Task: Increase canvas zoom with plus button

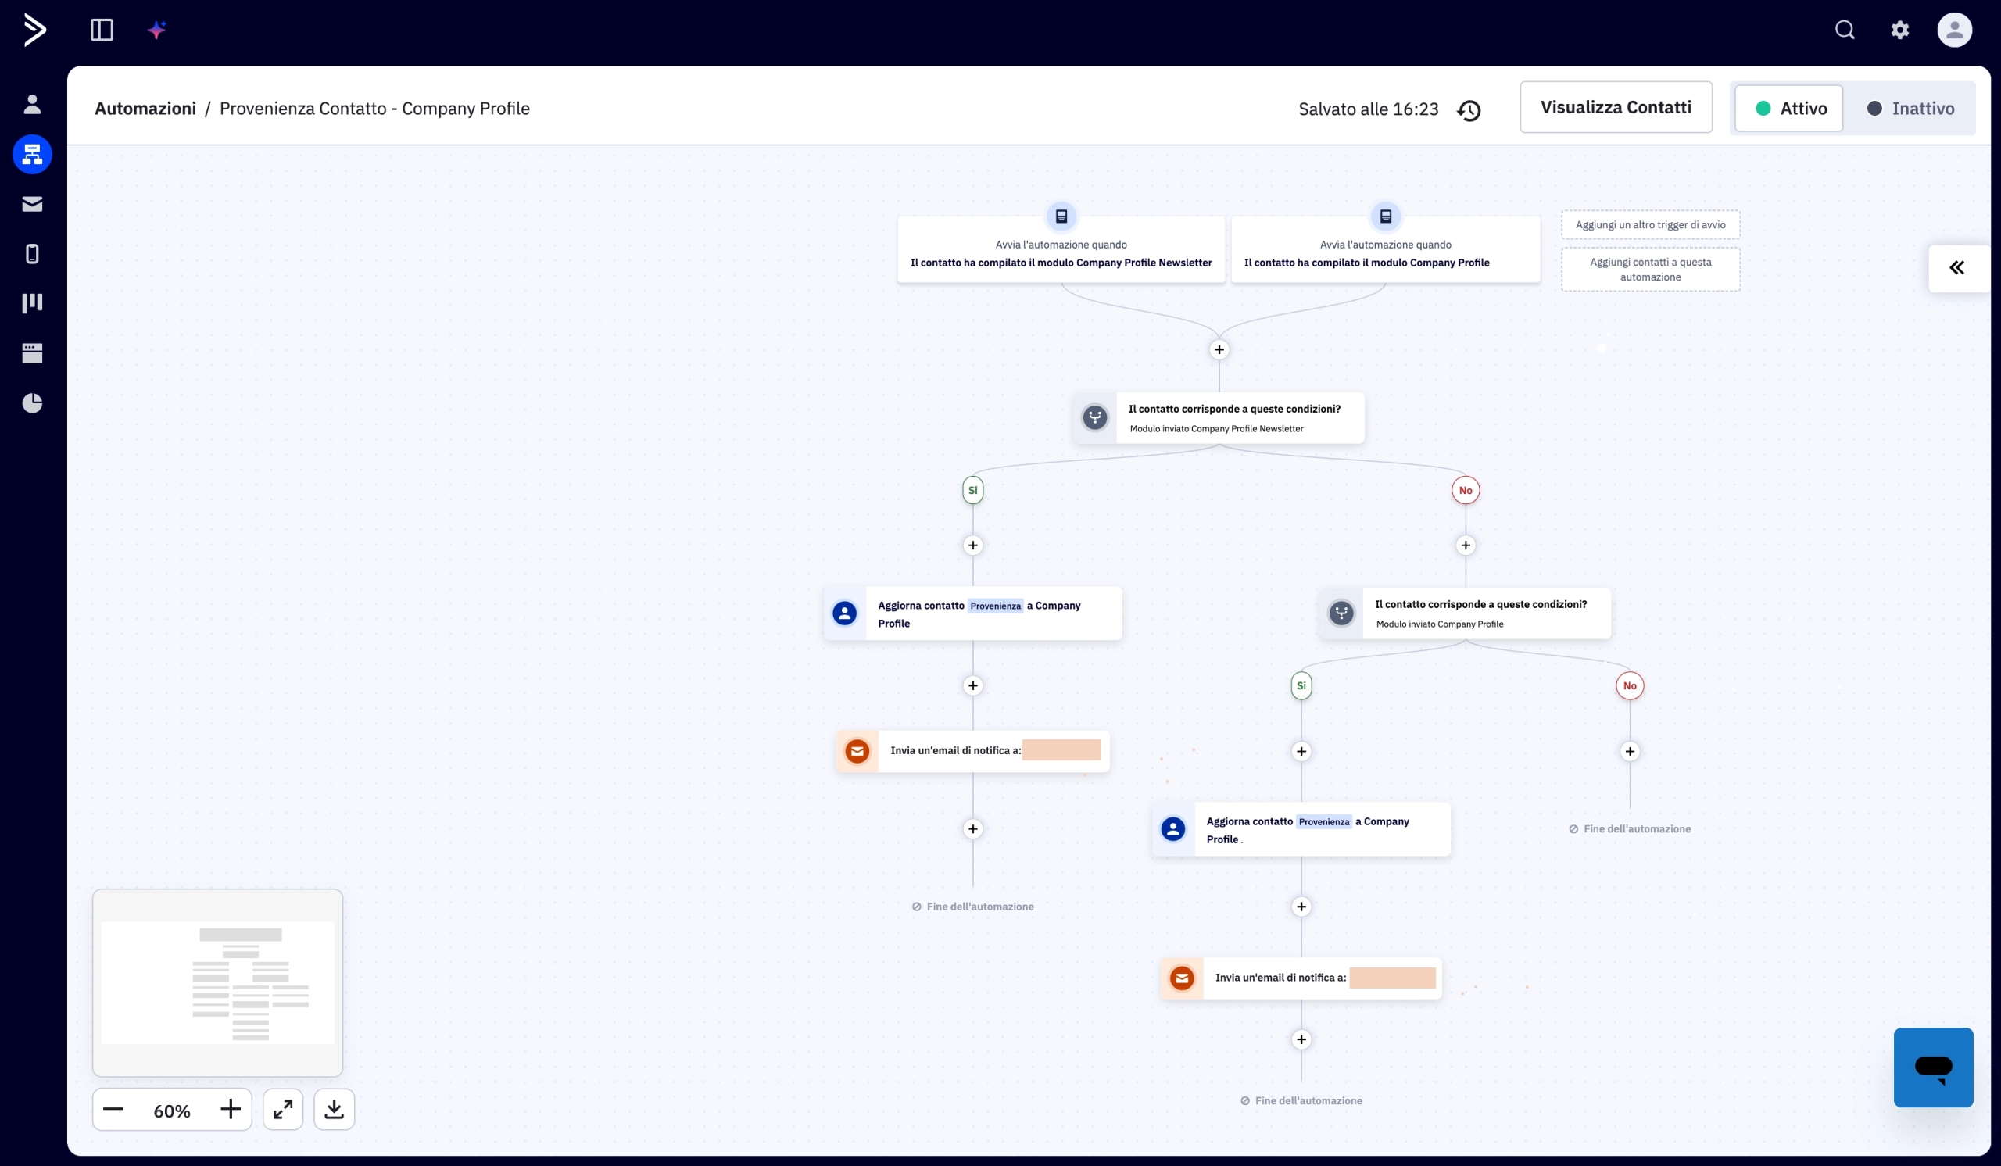Action: pos(231,1109)
